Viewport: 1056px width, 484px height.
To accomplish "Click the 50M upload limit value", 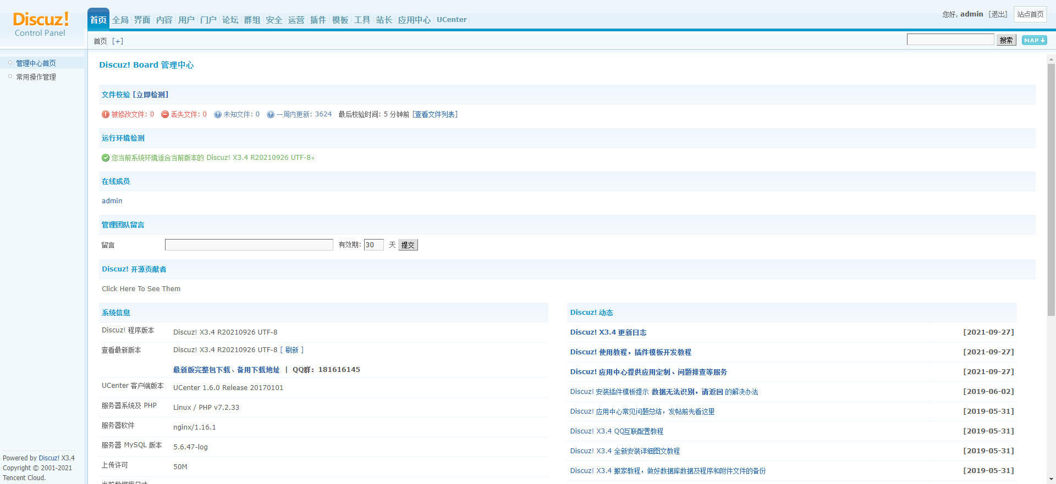I will 180,467.
